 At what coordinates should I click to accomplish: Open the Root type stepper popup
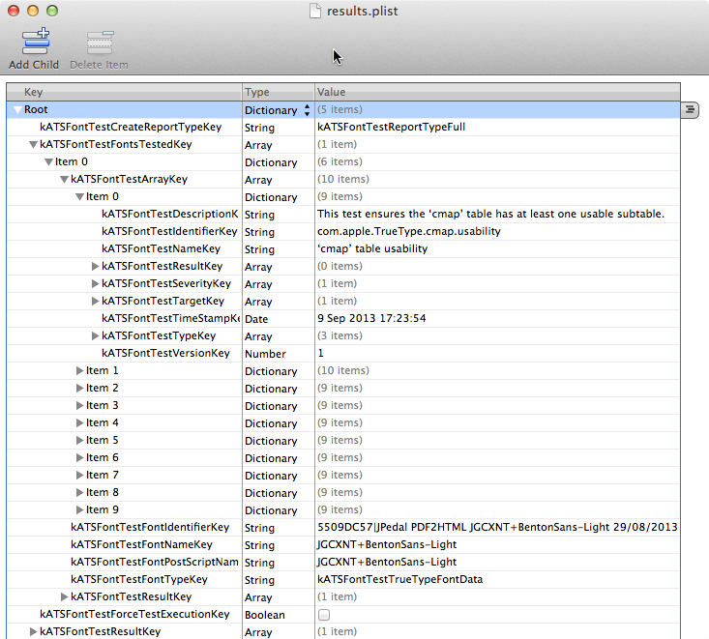click(x=308, y=110)
